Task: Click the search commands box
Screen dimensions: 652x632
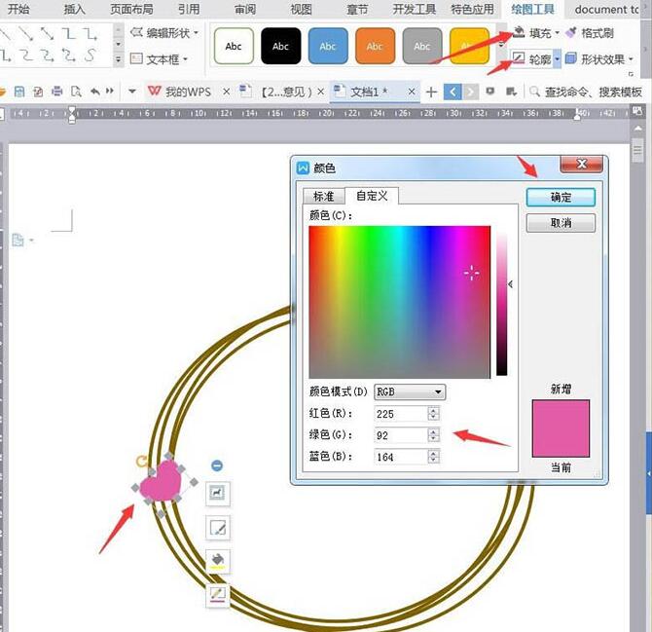Action: coord(586,92)
